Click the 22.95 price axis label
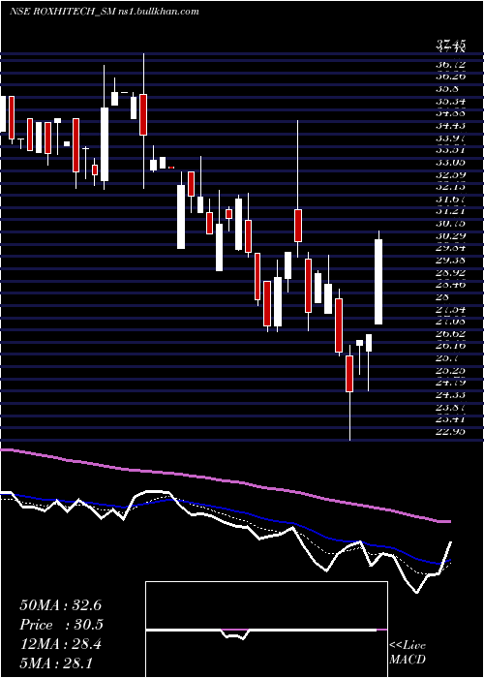 click(451, 432)
